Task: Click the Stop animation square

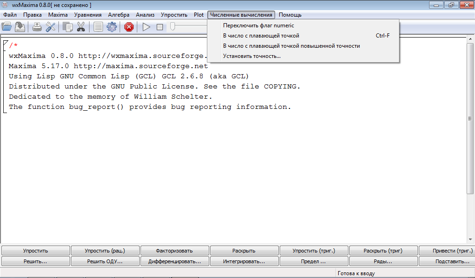Action: (160, 27)
